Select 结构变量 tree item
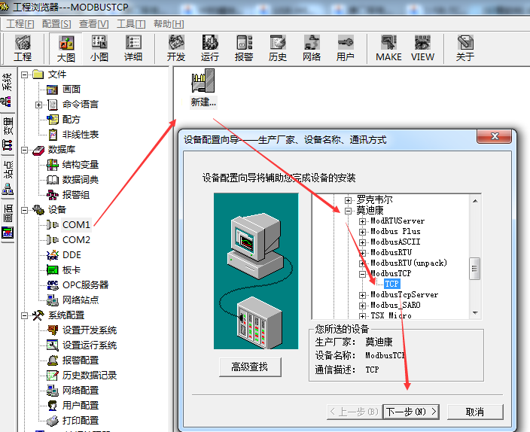 (81, 165)
